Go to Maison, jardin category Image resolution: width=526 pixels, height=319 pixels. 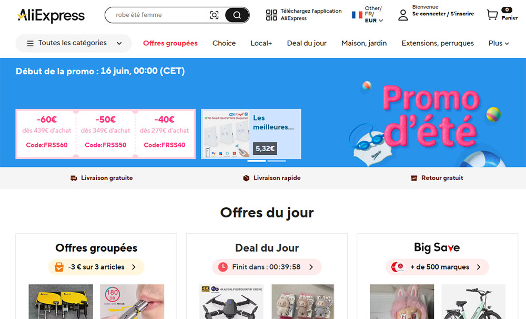(x=364, y=43)
